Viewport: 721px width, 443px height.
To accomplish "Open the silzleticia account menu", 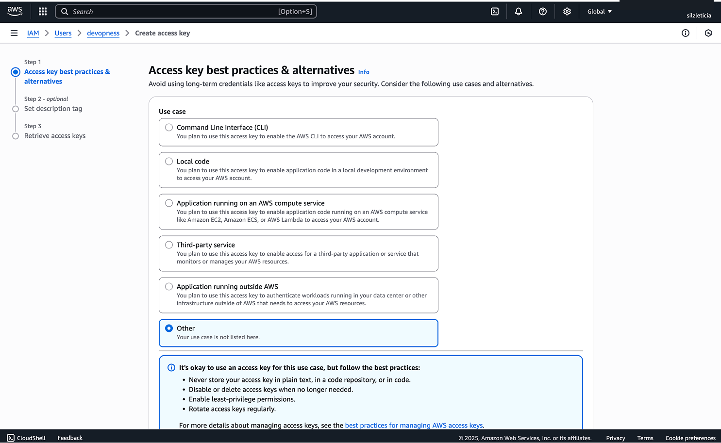I will click(x=698, y=15).
